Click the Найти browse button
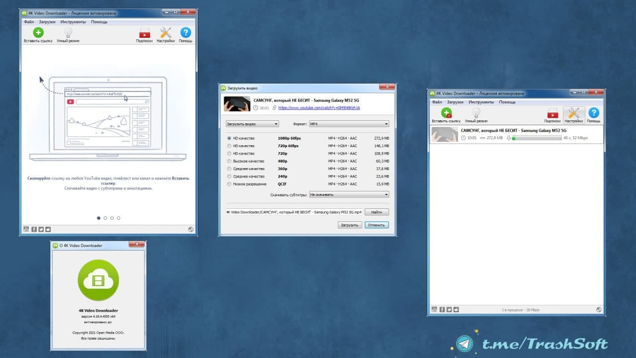 [x=377, y=212]
